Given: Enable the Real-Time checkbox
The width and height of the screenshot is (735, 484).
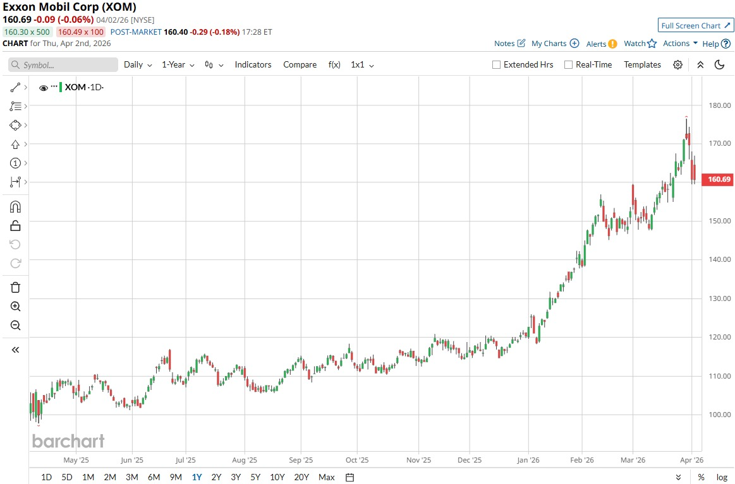Looking at the screenshot, I should tap(569, 64).
